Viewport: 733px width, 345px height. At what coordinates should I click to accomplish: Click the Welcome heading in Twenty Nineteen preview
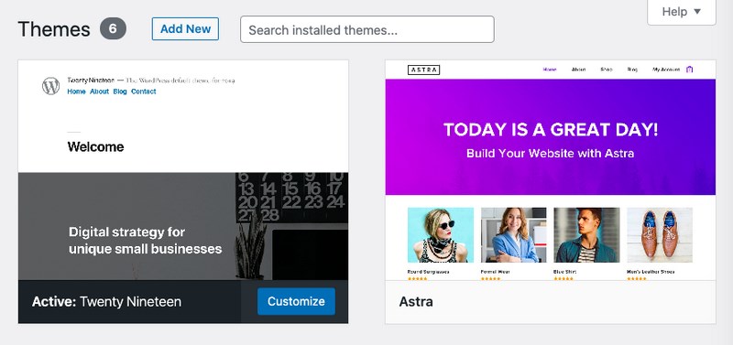pyautogui.click(x=96, y=147)
